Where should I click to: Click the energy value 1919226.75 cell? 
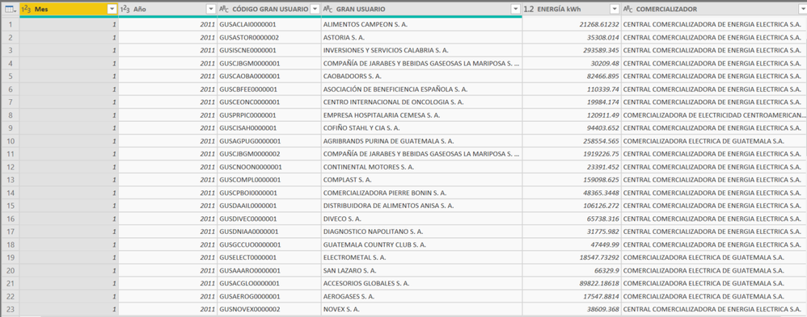[x=571, y=153]
